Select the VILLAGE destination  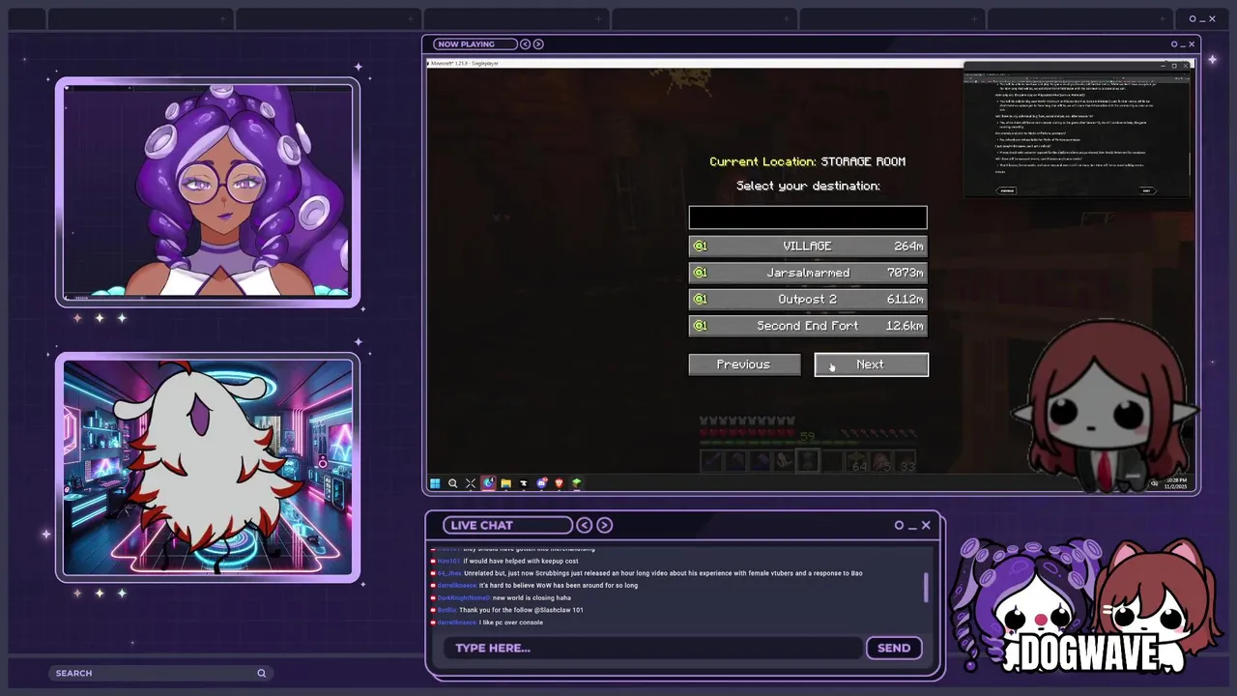coord(808,246)
